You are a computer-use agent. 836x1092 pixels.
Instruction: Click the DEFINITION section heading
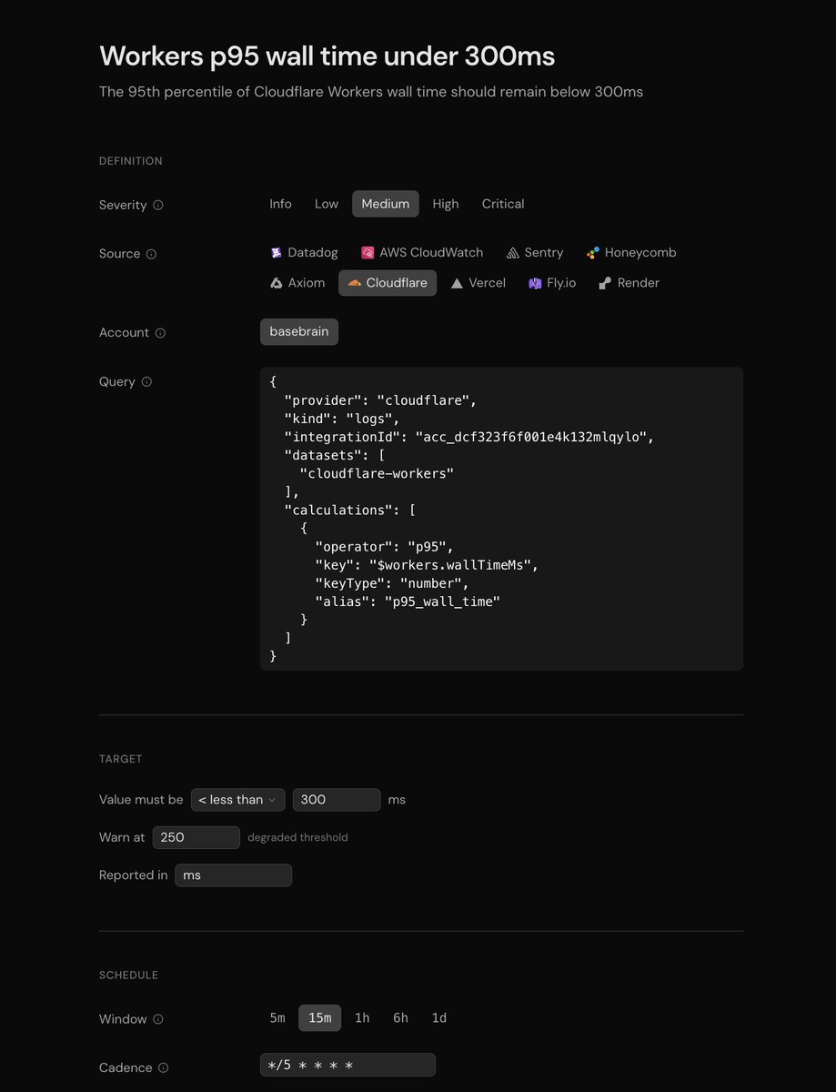coord(131,161)
